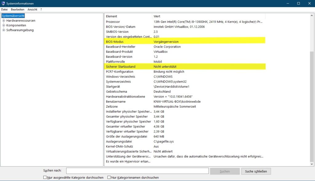Select the PCR7-Konfiguration row
This screenshot has width=315, height=181.
pyautogui.click(x=185, y=71)
